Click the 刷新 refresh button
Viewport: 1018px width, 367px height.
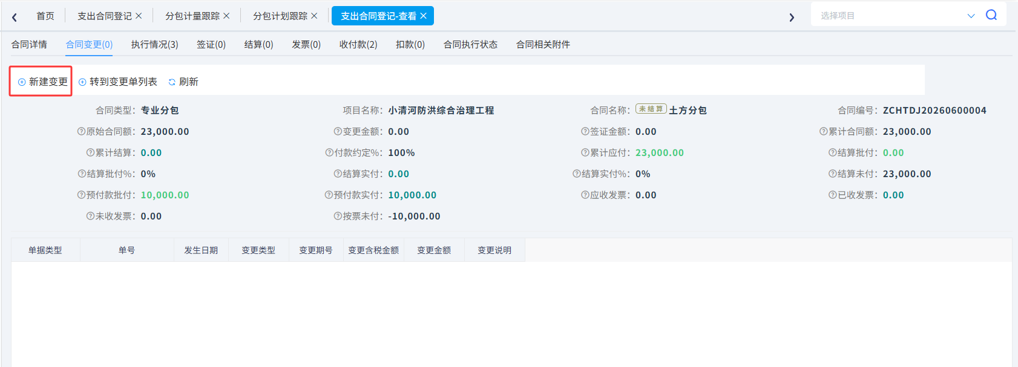[x=183, y=82]
